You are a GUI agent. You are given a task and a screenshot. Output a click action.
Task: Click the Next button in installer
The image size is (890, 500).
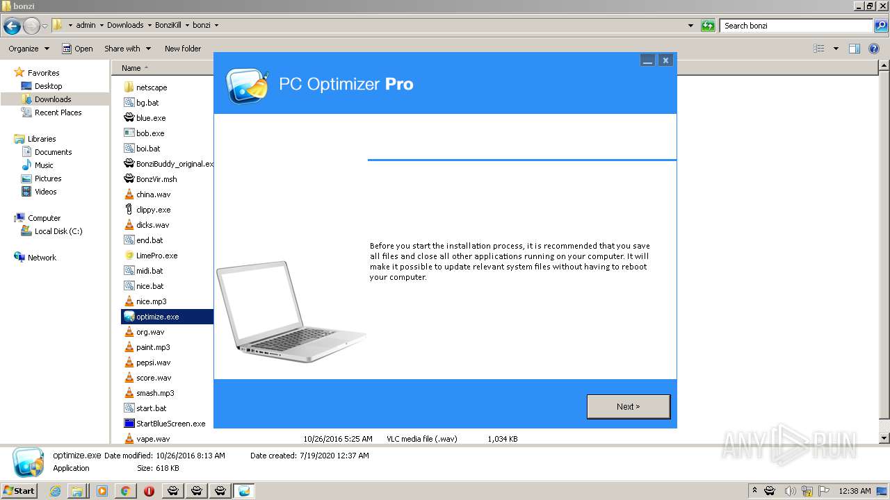pyautogui.click(x=629, y=407)
